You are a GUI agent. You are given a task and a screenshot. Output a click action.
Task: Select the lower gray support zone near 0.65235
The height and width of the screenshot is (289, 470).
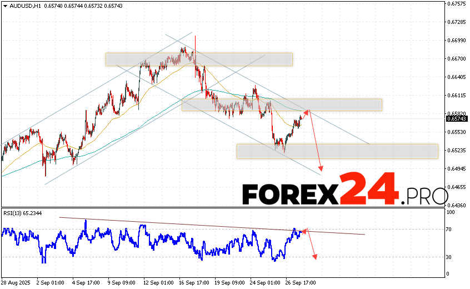tap(337, 151)
